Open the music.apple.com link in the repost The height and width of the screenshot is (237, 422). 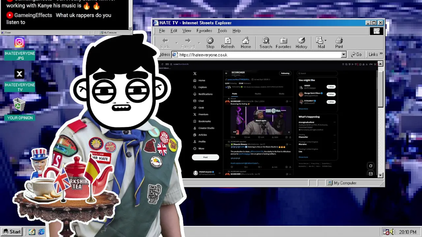coord(245,163)
